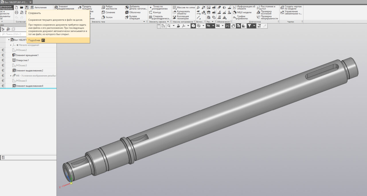Click the coordinate origin marker in the viewport

click(x=71, y=183)
